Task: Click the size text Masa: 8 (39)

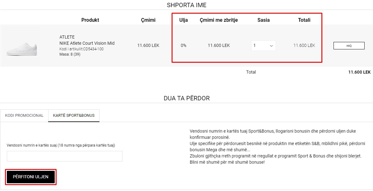Action: (70, 54)
